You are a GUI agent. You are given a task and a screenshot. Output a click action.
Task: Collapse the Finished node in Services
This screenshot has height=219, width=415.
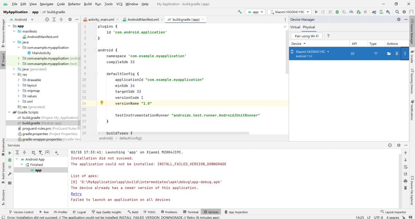[x=22, y=165]
